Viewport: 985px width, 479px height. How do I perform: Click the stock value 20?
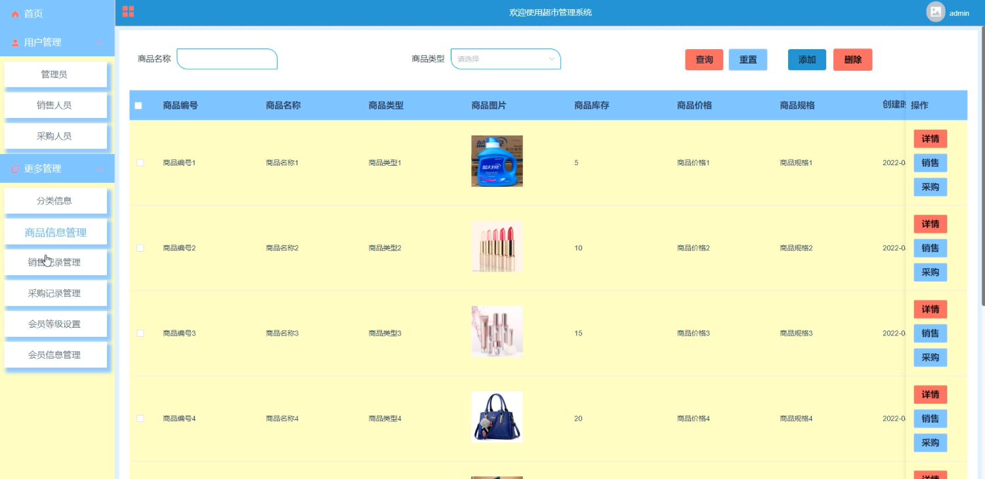pos(578,418)
